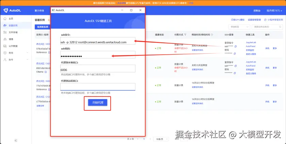Go to previous page arrow in pagination
This screenshot has height=144, width=286.
(x=138, y=139)
